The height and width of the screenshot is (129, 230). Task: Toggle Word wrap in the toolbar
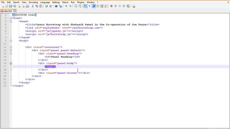click(85, 6)
